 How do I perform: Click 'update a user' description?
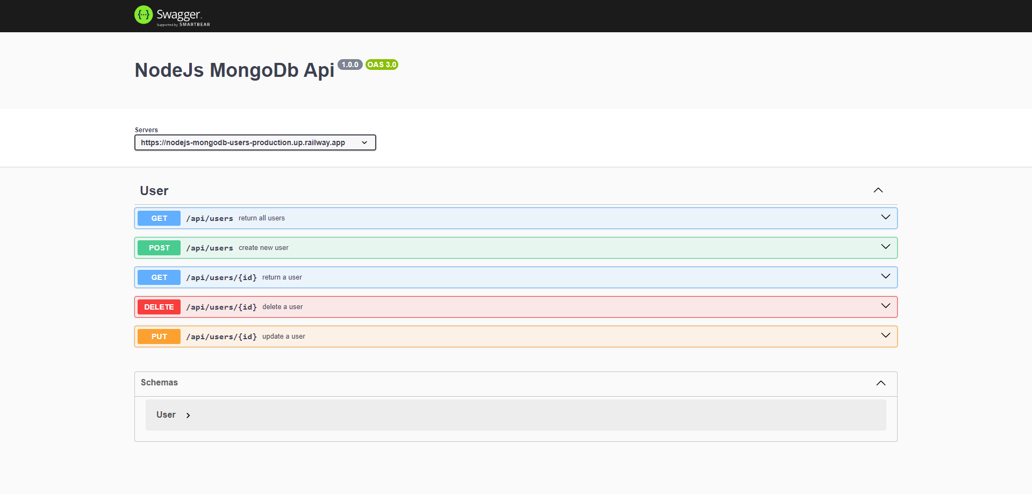pos(284,337)
